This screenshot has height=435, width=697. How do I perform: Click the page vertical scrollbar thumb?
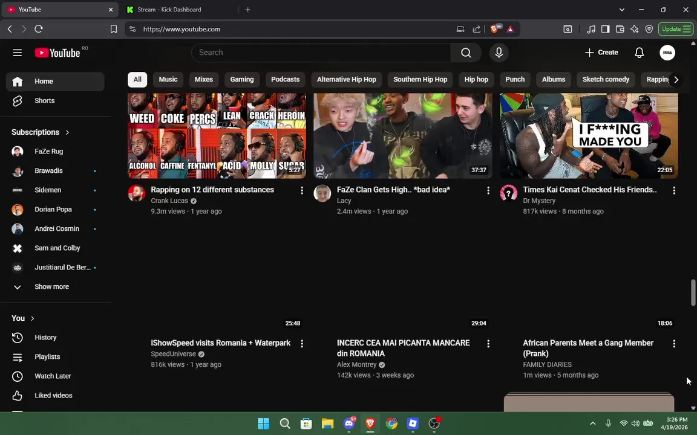click(x=693, y=292)
